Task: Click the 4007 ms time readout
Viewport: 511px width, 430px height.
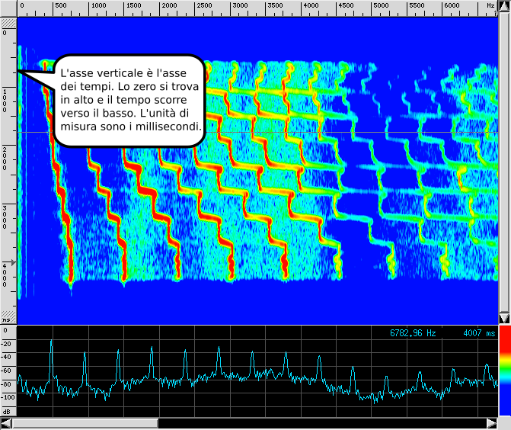Action: (x=478, y=333)
